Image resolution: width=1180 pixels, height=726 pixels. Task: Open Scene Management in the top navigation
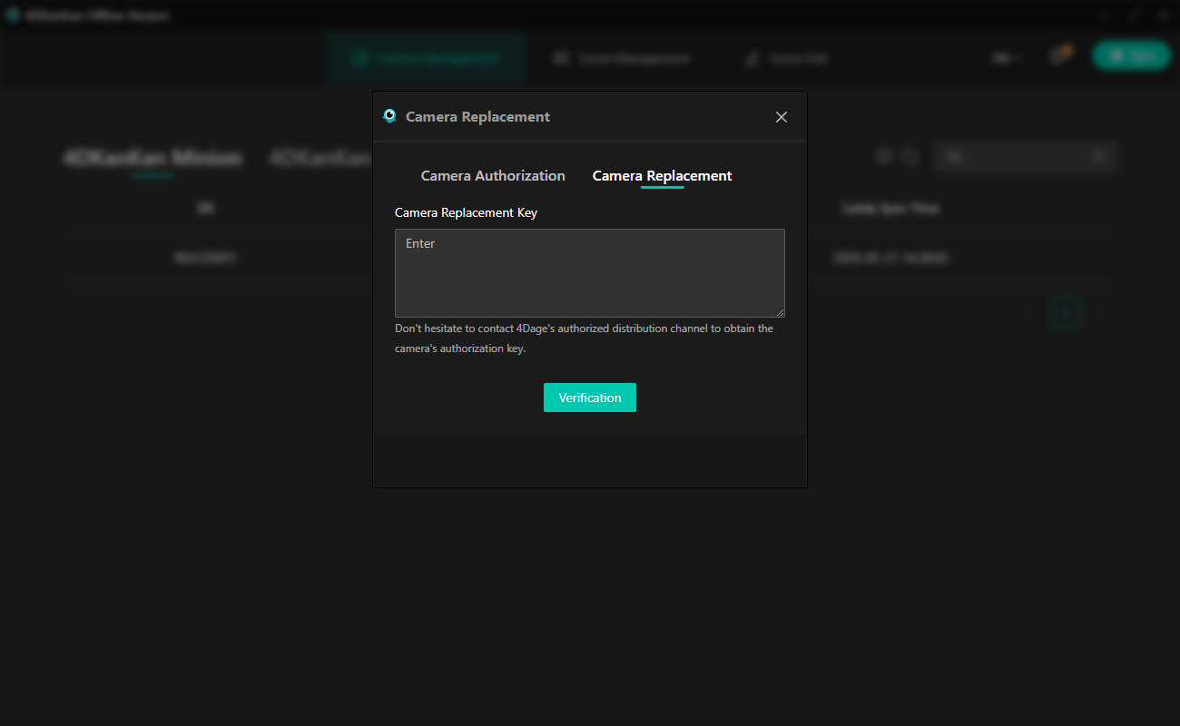click(622, 58)
